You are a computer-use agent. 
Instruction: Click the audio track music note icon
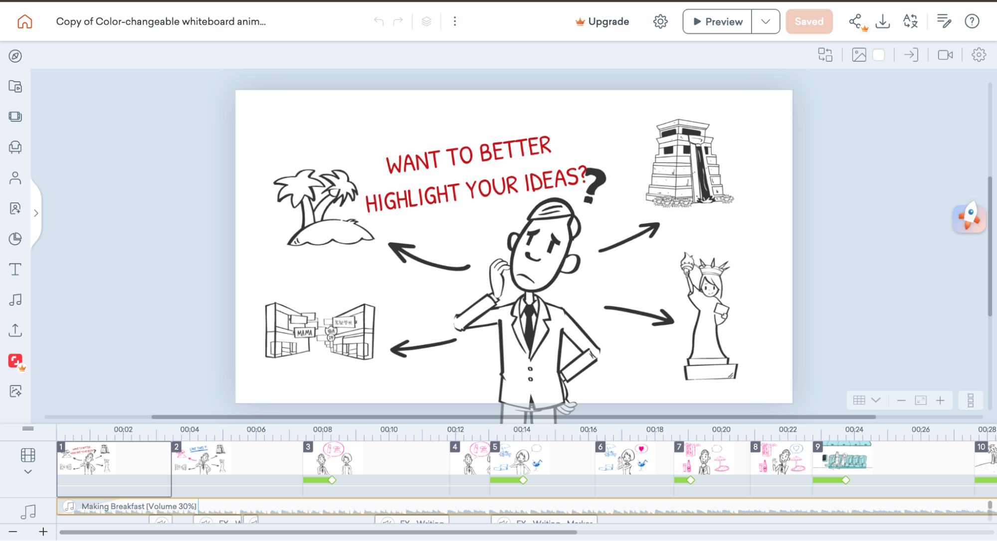coord(28,511)
